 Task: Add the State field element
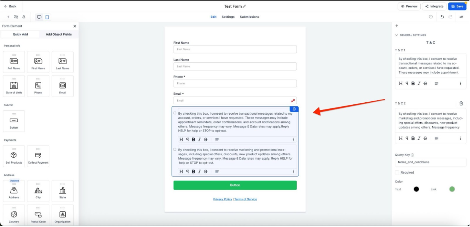63,191
